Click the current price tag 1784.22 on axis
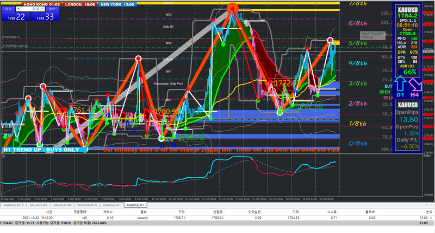Image resolution: width=435 pixels, height=233 pixels. click(428, 51)
